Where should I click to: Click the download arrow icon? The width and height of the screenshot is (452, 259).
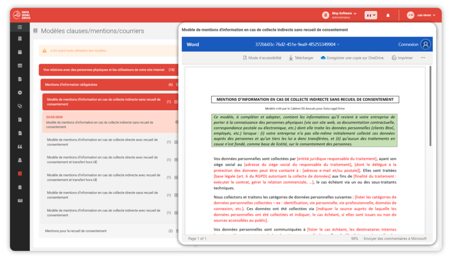tap(291, 58)
